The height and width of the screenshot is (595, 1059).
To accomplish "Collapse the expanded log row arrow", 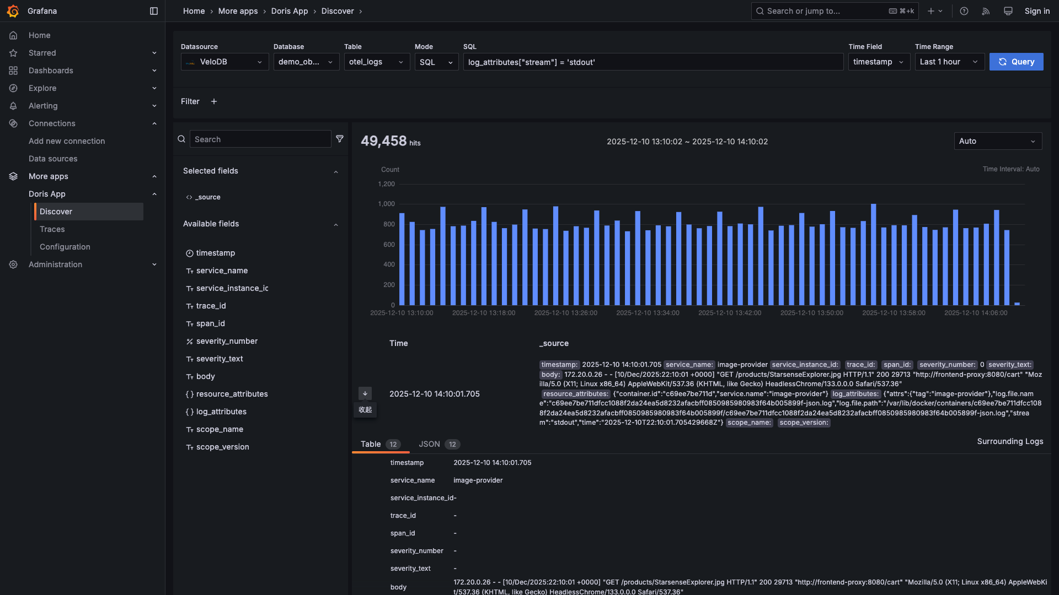I will 365,393.
